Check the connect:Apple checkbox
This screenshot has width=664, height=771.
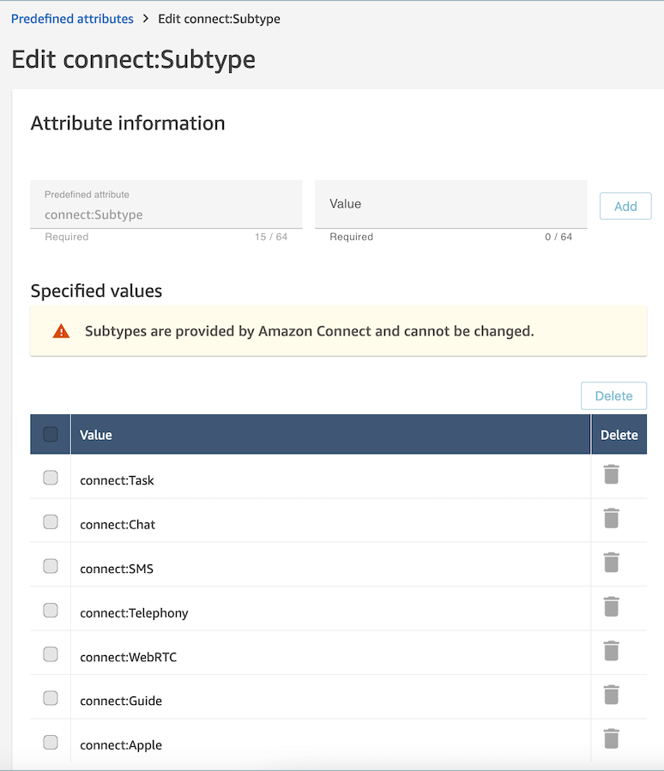(x=51, y=742)
